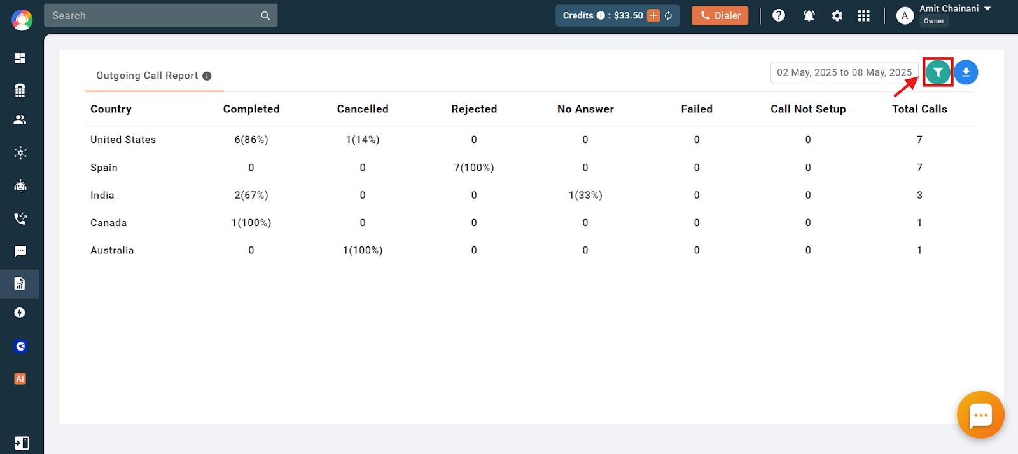Click the app logo in the top-left corner
Image resolution: width=1018 pixels, height=454 pixels.
(x=22, y=20)
